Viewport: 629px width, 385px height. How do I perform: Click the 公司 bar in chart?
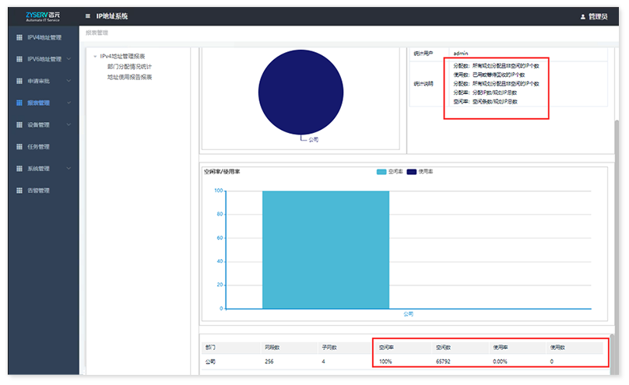(x=325, y=249)
